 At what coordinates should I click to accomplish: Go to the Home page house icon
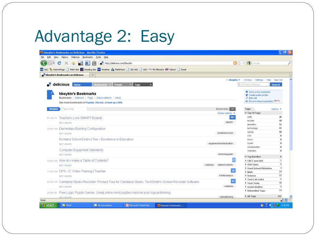(73, 63)
